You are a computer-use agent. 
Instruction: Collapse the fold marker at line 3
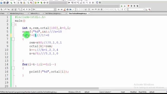(x=13, y=24)
